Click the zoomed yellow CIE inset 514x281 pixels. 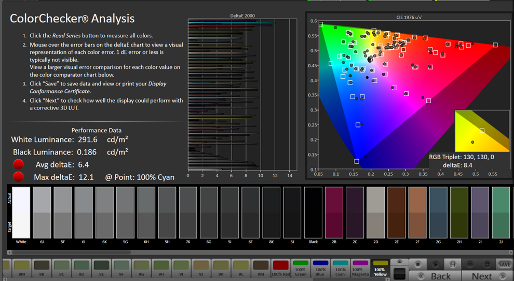[482, 131]
